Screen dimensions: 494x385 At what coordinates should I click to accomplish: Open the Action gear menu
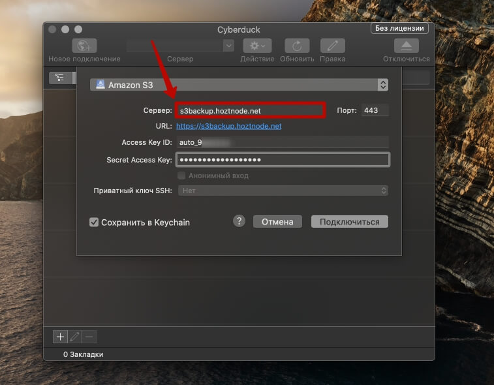coord(257,46)
